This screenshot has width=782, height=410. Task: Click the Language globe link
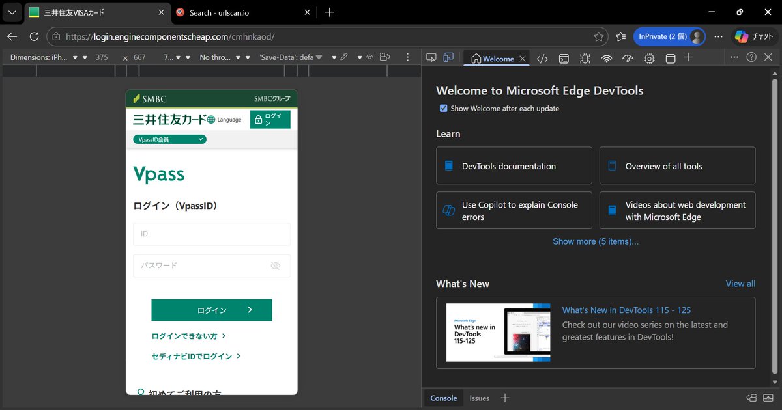pyautogui.click(x=224, y=120)
